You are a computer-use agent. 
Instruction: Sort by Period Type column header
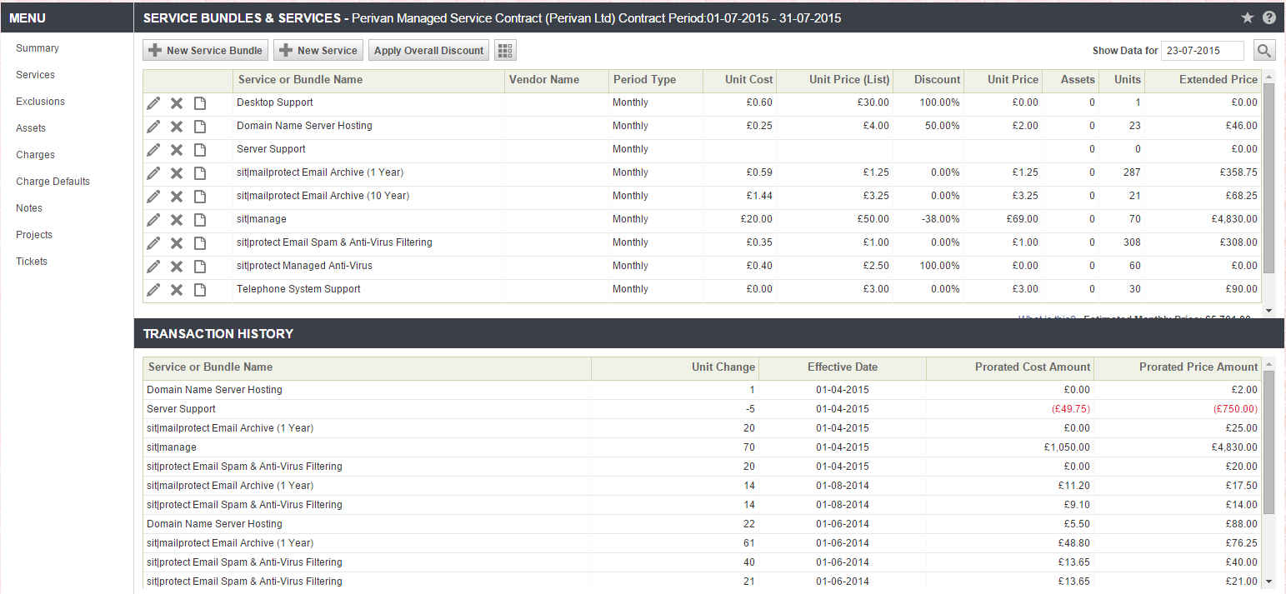(x=656, y=81)
